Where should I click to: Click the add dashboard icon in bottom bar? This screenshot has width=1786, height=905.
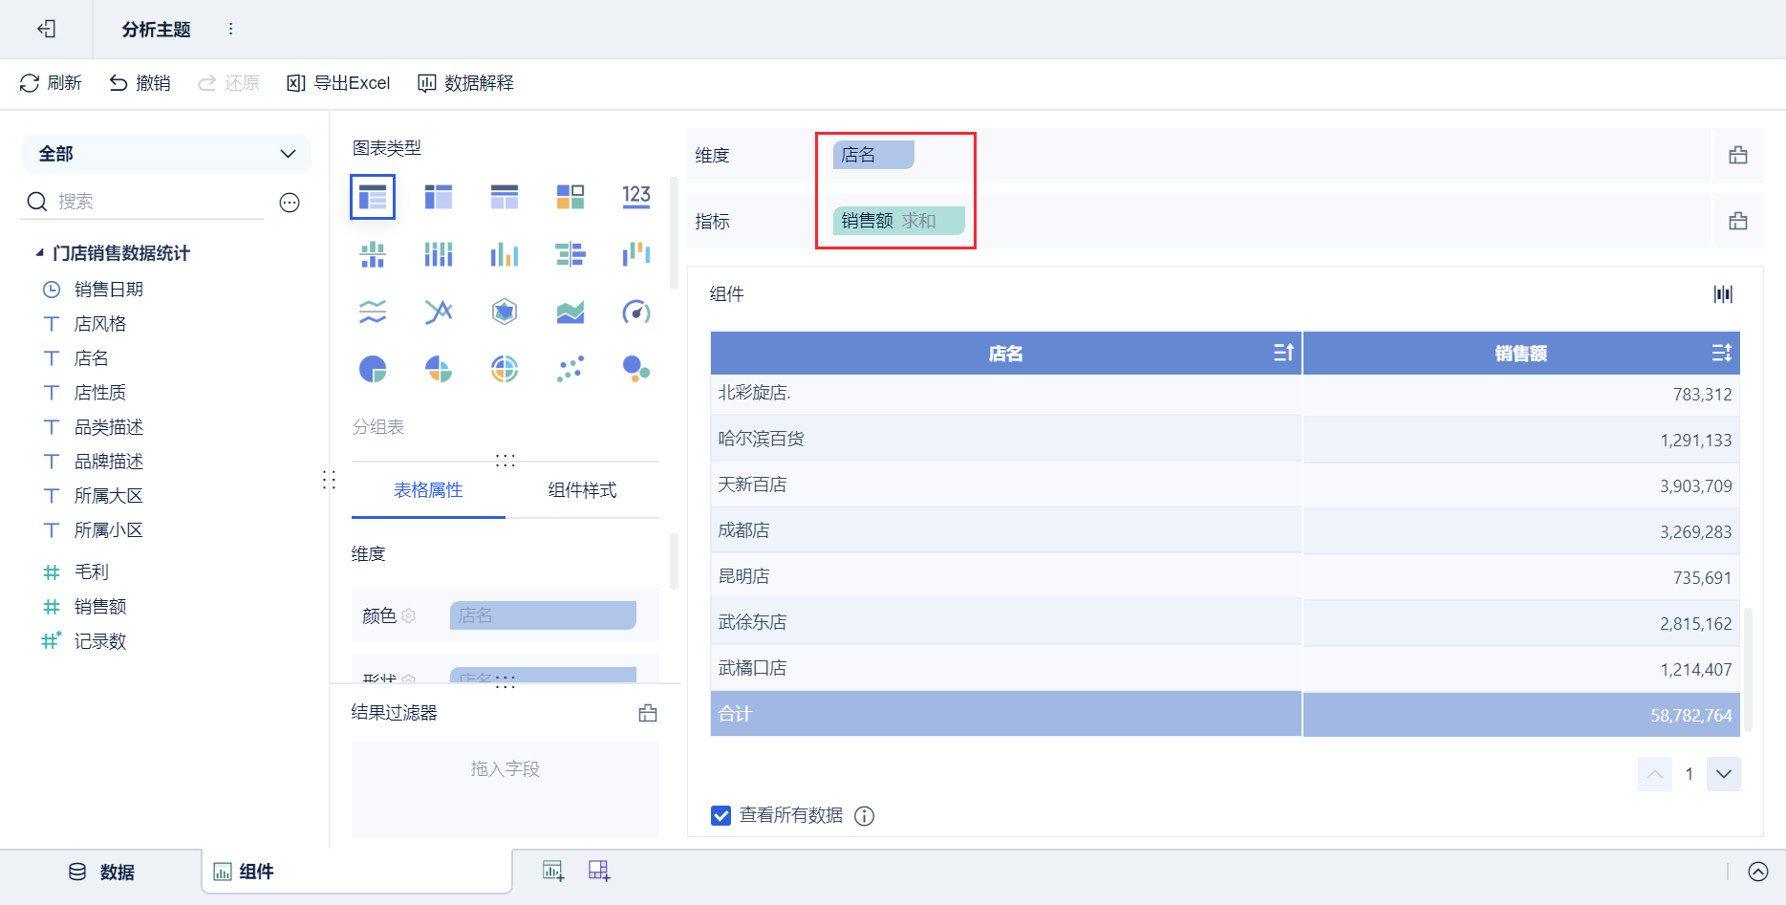pos(599,871)
